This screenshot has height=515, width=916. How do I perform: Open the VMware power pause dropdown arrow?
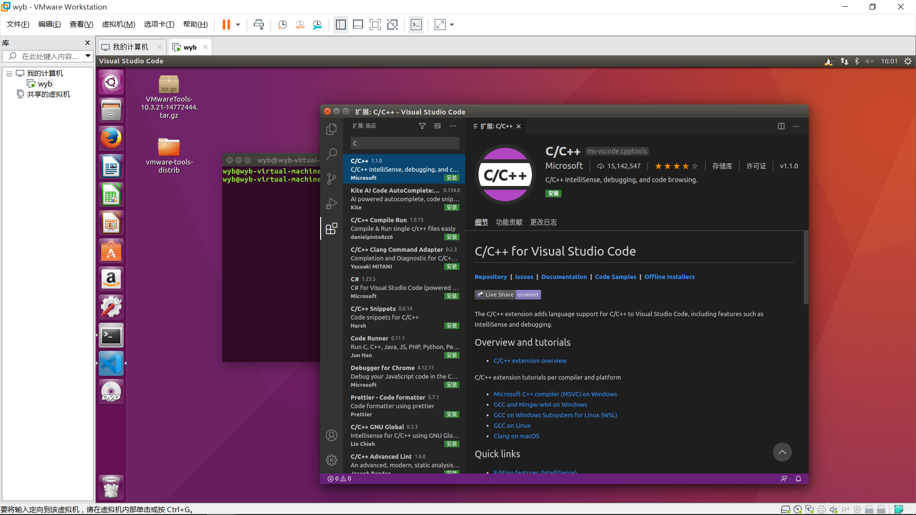click(x=238, y=25)
